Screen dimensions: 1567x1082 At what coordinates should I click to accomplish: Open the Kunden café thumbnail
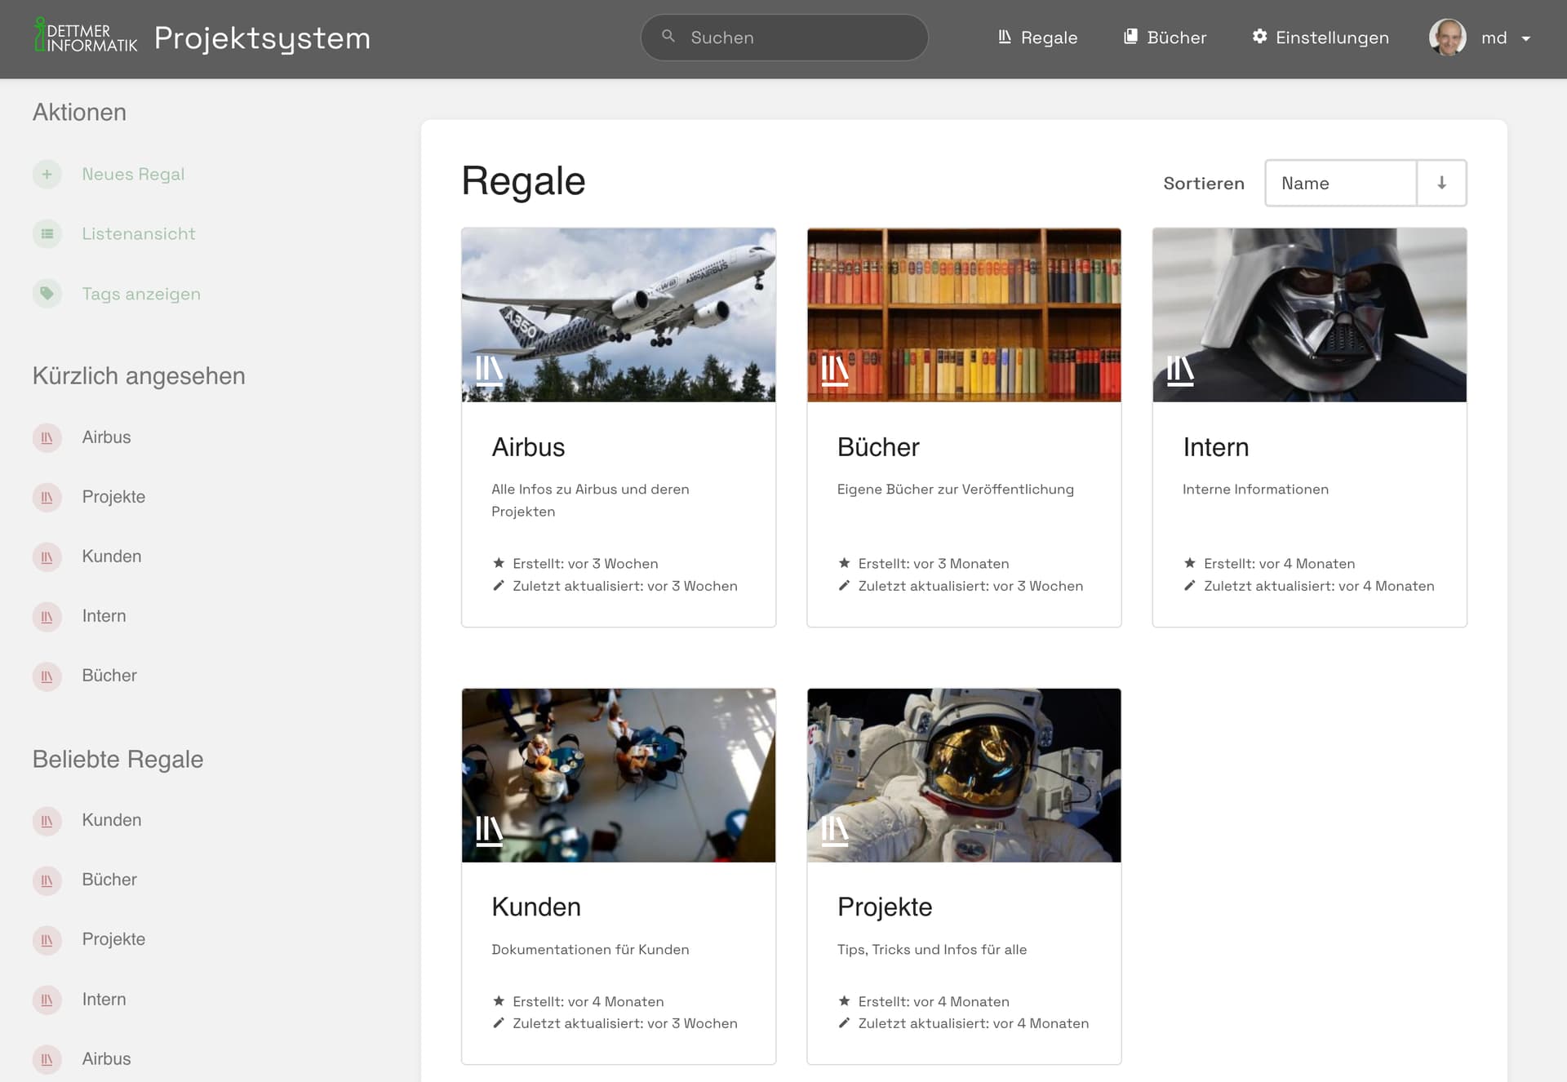tap(619, 775)
